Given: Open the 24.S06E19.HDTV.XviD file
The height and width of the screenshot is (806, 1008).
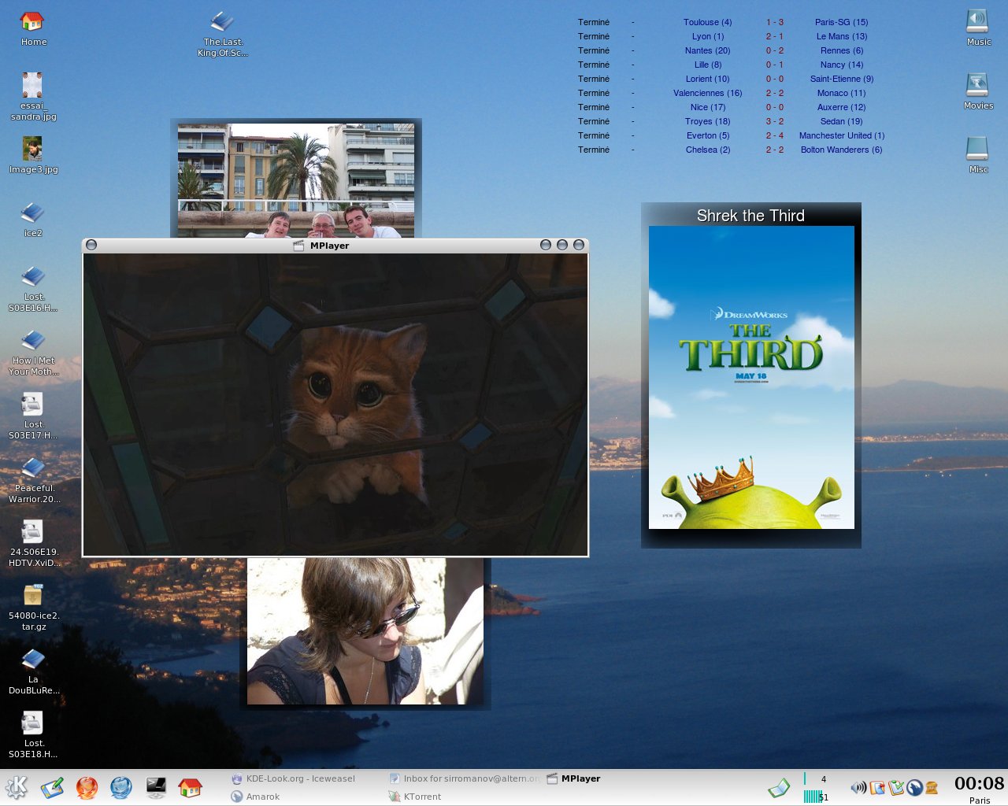Looking at the screenshot, I should (x=33, y=543).
